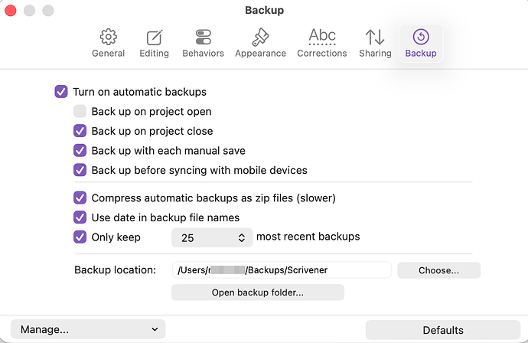Click the Backup location path field

click(282, 270)
